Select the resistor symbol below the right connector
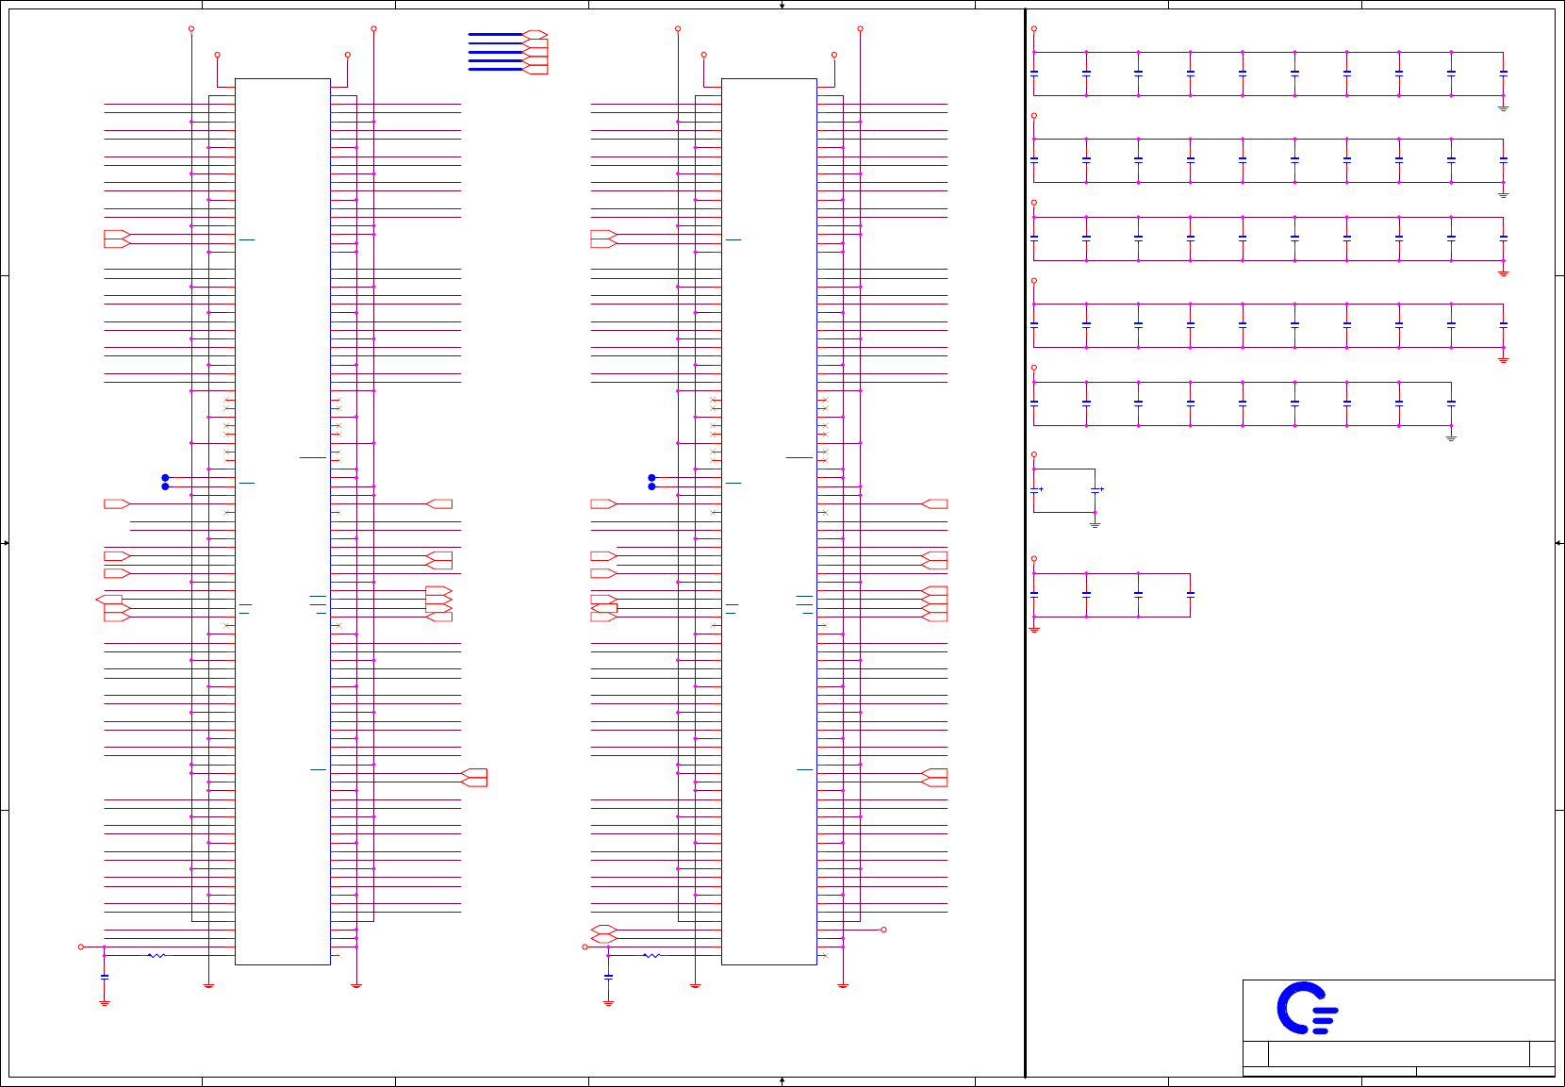The image size is (1565, 1087). pyautogui.click(x=651, y=955)
